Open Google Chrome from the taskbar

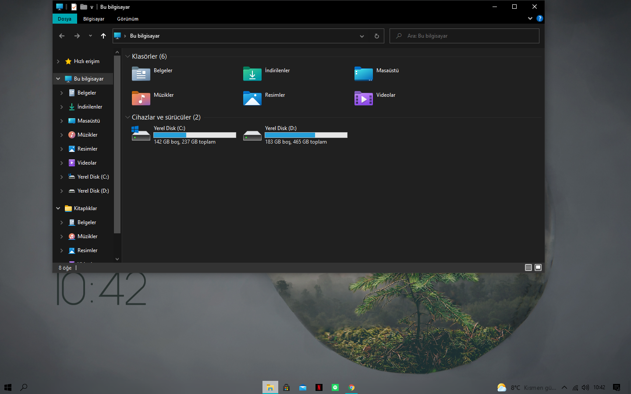click(351, 387)
